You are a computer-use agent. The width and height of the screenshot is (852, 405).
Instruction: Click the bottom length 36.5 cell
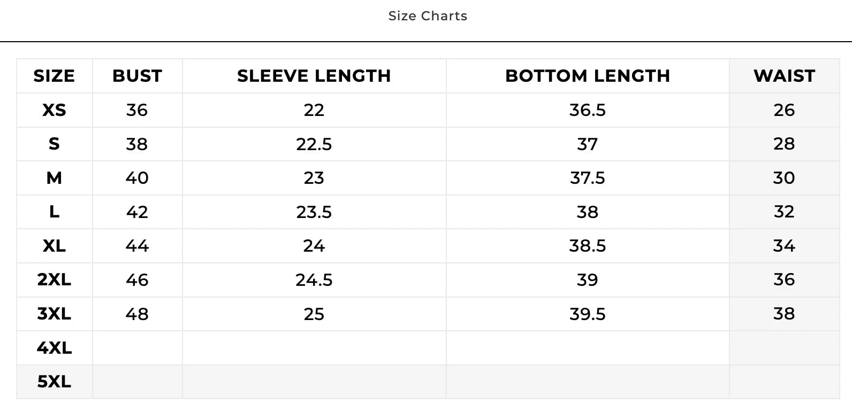coord(587,110)
